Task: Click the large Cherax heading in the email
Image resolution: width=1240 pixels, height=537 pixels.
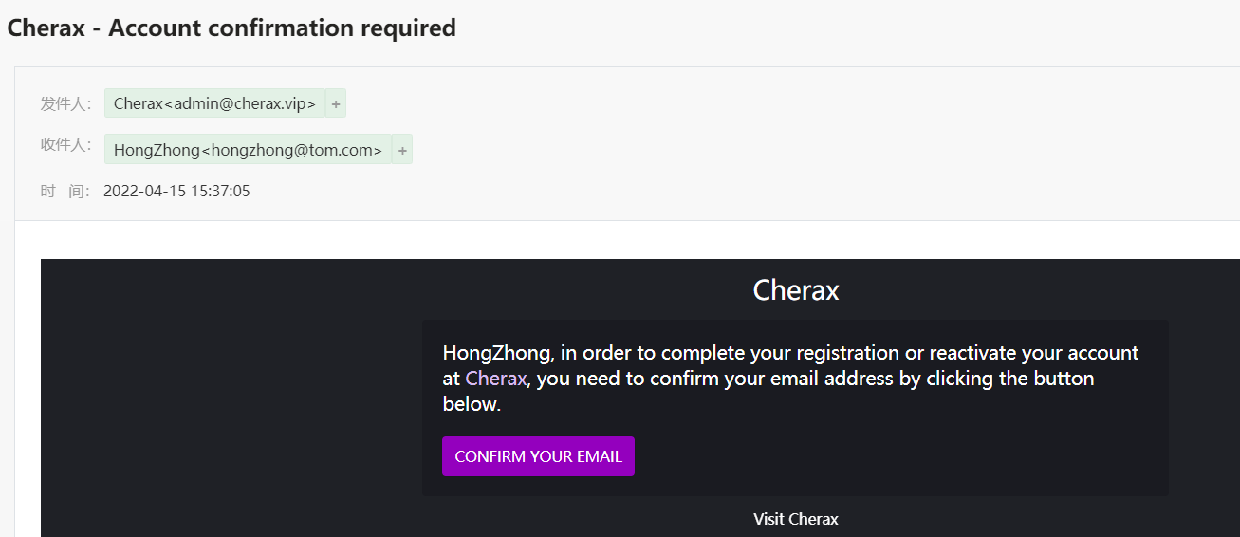Action: tap(795, 290)
